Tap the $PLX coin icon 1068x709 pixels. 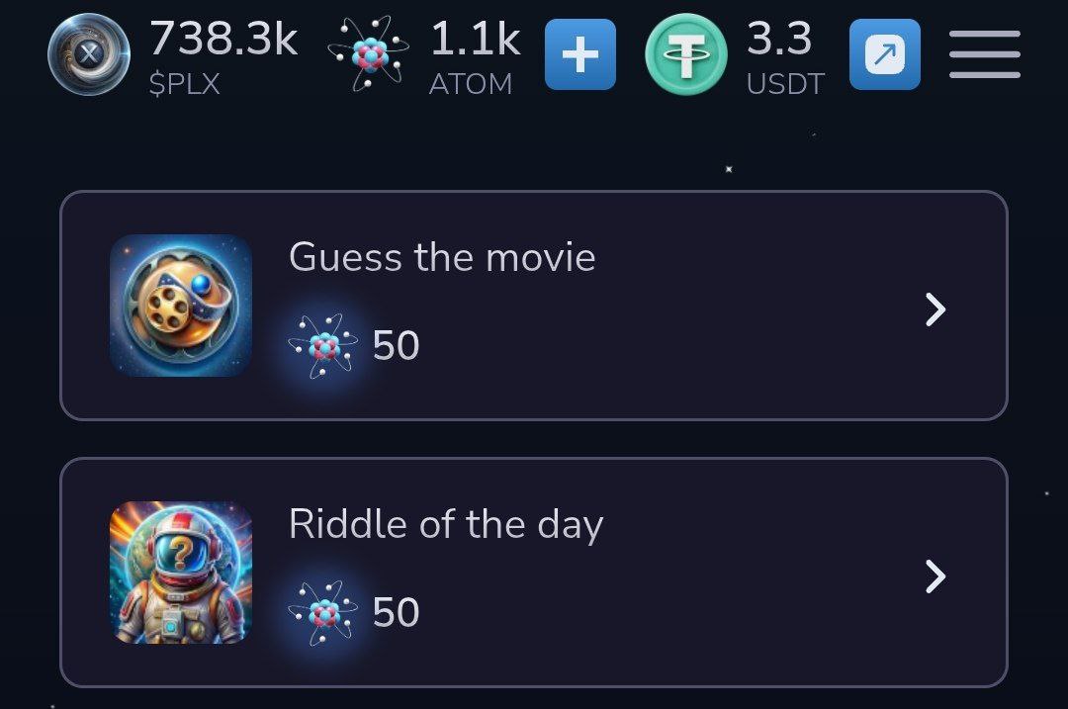[x=89, y=53]
